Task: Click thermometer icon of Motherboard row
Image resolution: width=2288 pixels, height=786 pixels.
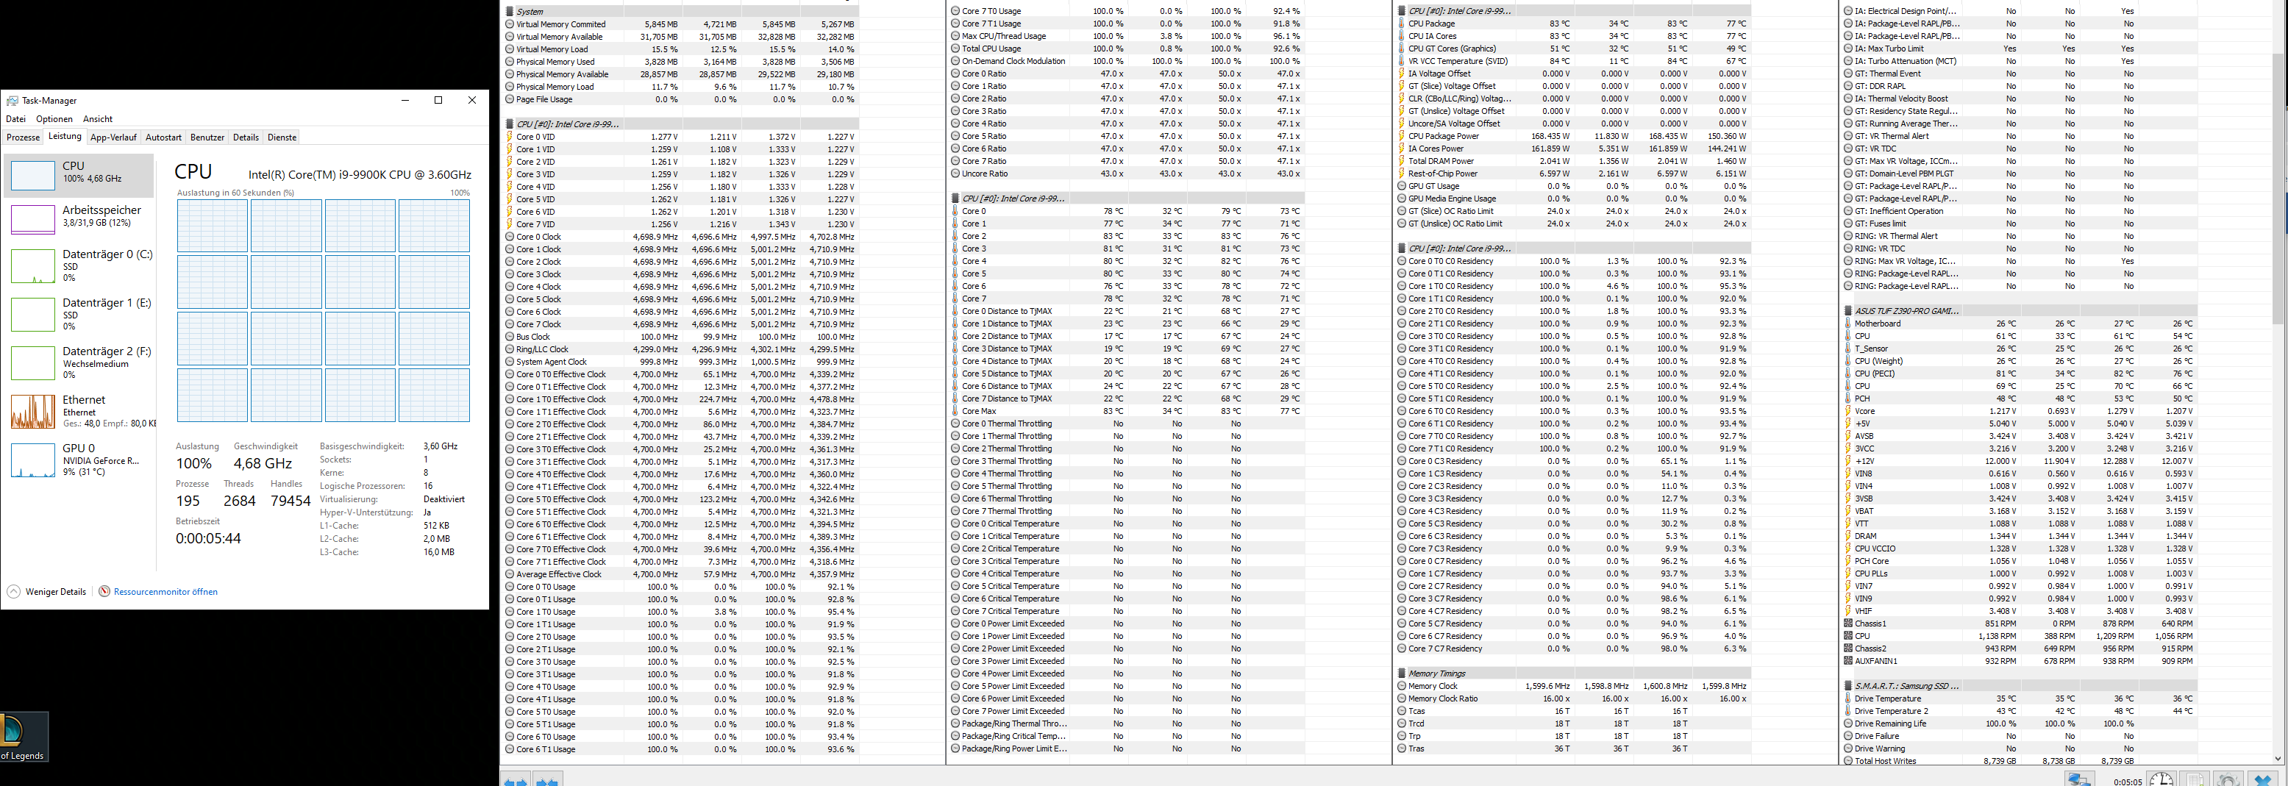Action: (1848, 324)
